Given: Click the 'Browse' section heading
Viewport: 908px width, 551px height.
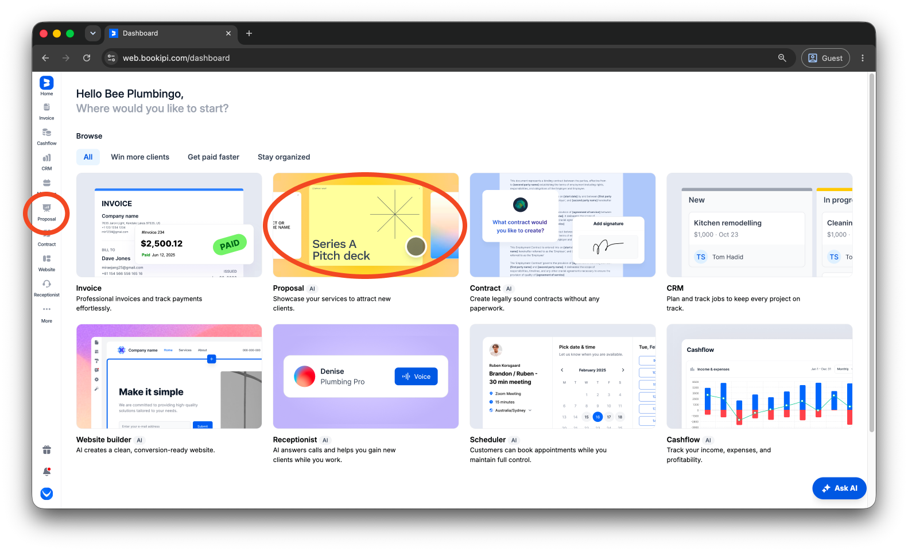Looking at the screenshot, I should point(89,137).
